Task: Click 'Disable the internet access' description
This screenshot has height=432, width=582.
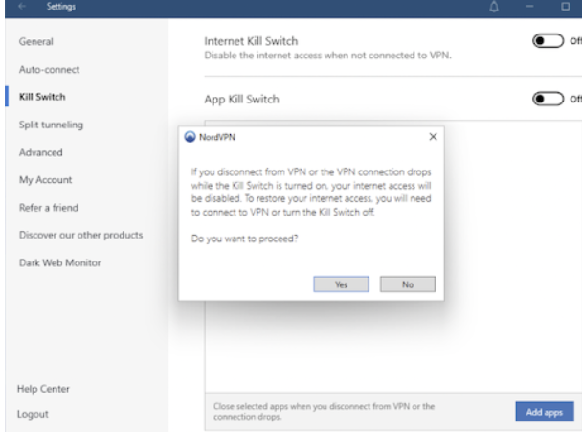Action: click(x=327, y=56)
